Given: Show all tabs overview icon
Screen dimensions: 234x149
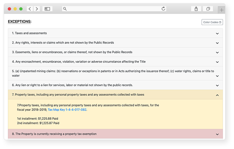Looking at the screenshot, I should click(x=208, y=9).
